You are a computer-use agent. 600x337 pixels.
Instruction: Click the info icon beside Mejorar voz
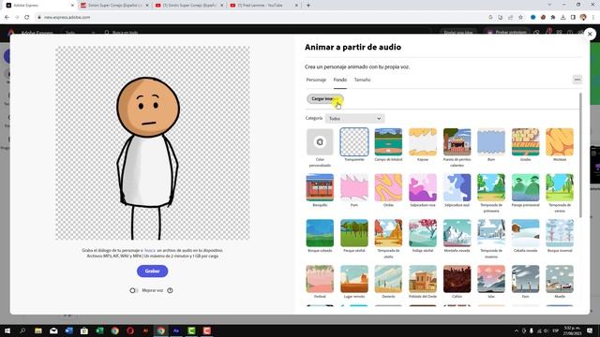[x=170, y=290]
